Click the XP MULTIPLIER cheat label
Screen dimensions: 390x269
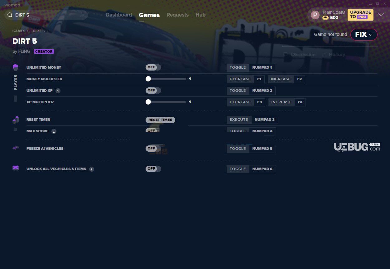[40, 102]
